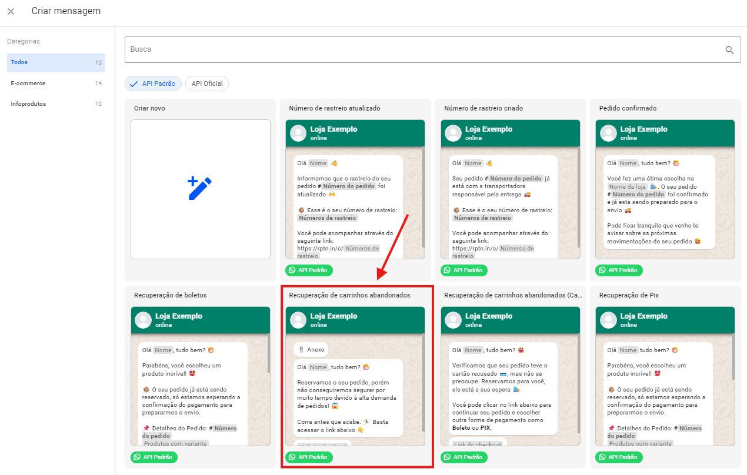
Task: Select the E-commerce category
Action: tap(56, 83)
